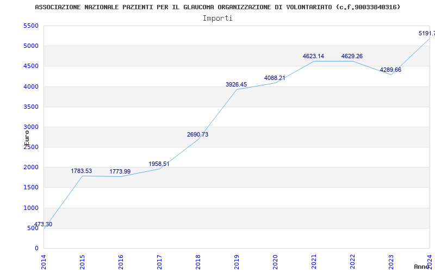Image resolution: width=435 pixels, height=272 pixels.
Task: Click the 'Anno' x-axis title
Action: [x=422, y=267]
